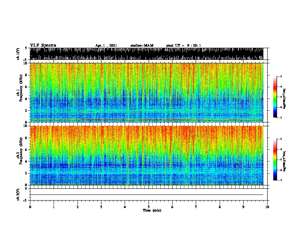
Task: Click time axis tick label '8'
Action: 220,207
